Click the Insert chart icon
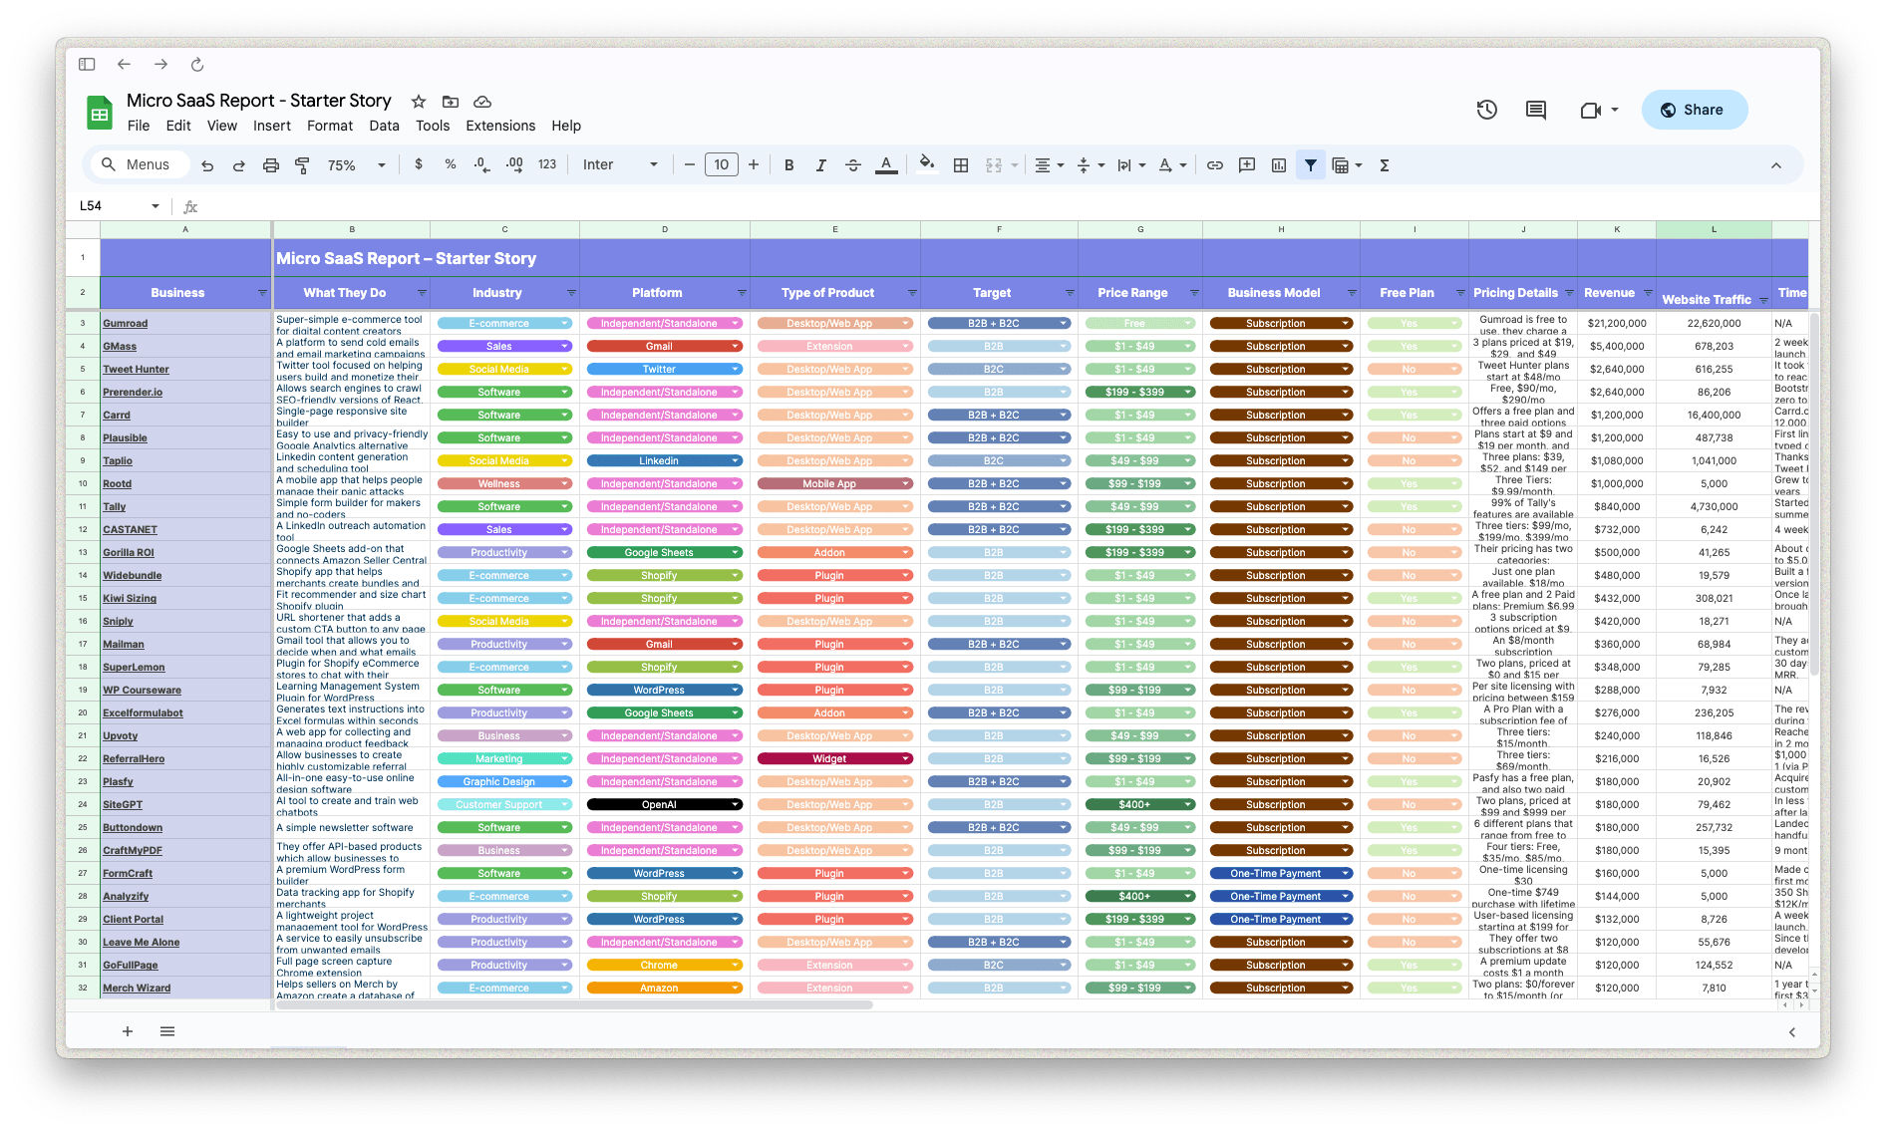 click(1278, 165)
